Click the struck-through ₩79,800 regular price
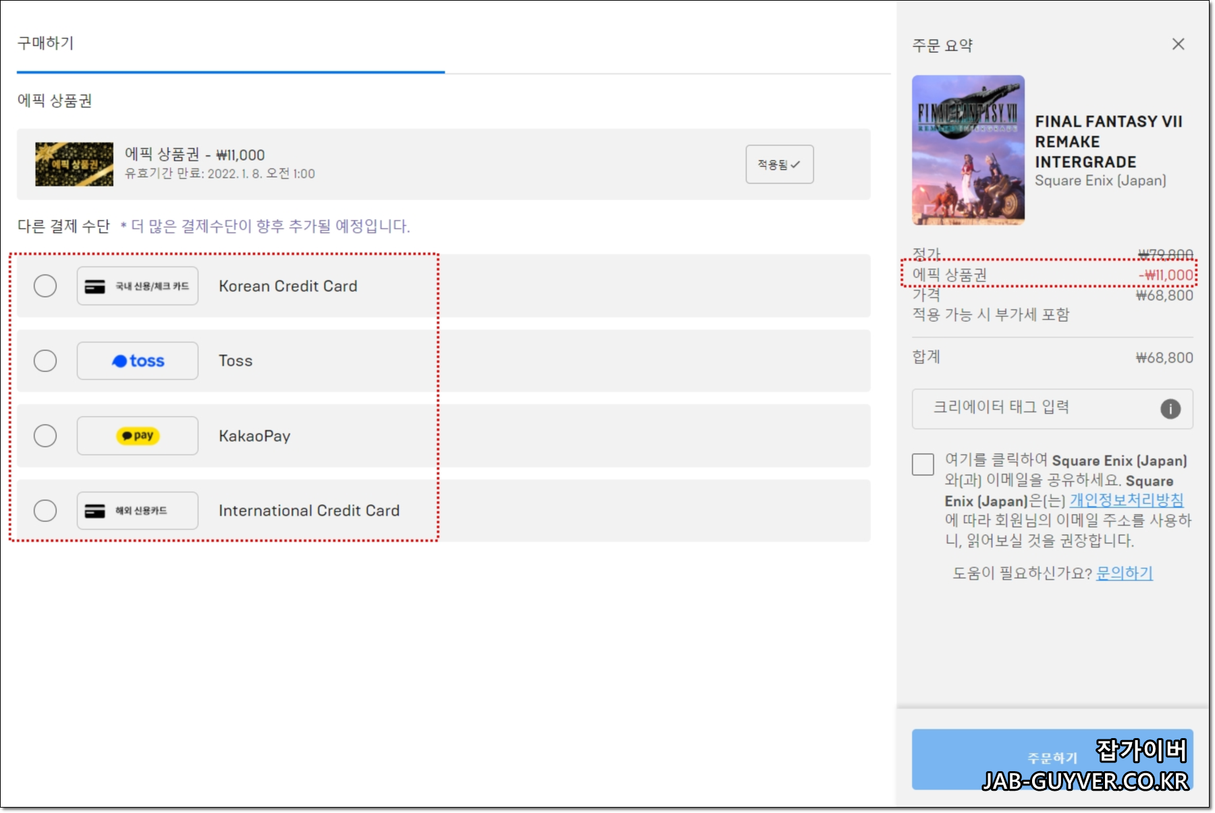The width and height of the screenshot is (1215, 813). [1166, 254]
